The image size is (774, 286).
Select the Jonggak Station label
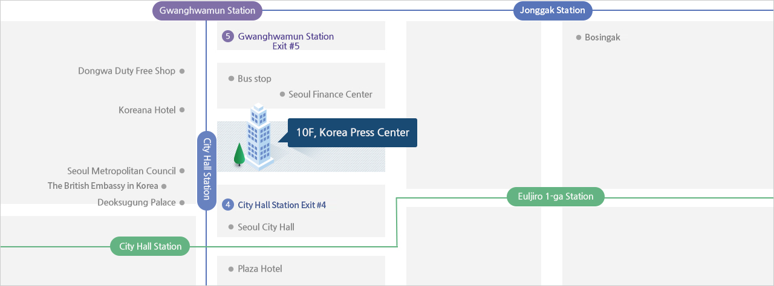(x=553, y=10)
